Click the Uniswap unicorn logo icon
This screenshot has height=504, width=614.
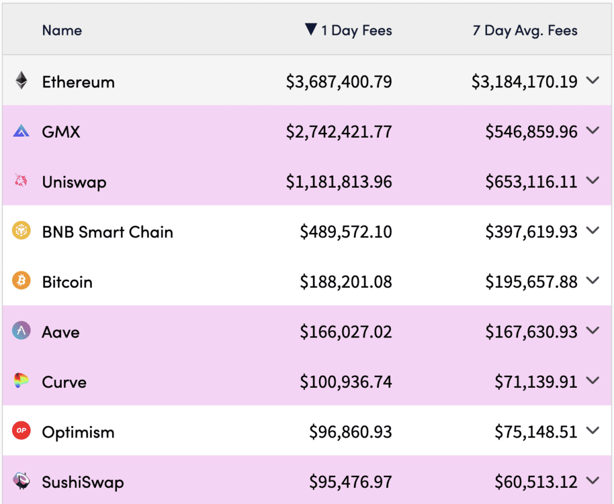21,180
